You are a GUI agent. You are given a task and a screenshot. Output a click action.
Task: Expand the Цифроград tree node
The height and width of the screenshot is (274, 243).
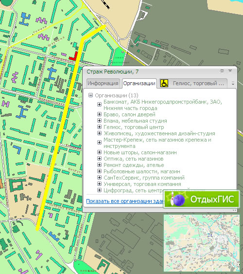pyautogui.click(x=99, y=190)
